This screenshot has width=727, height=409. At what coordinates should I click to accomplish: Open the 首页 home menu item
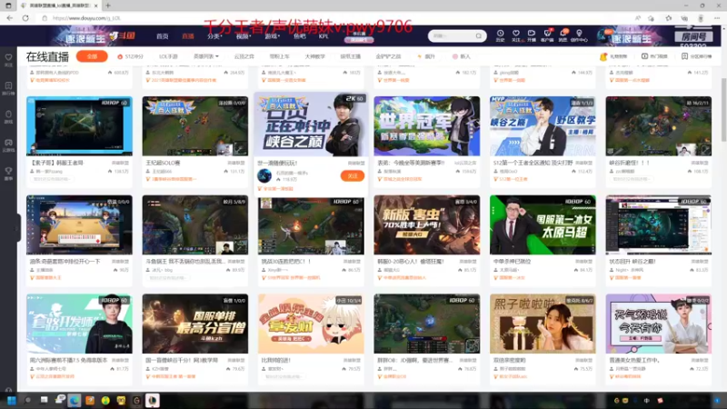163,35
